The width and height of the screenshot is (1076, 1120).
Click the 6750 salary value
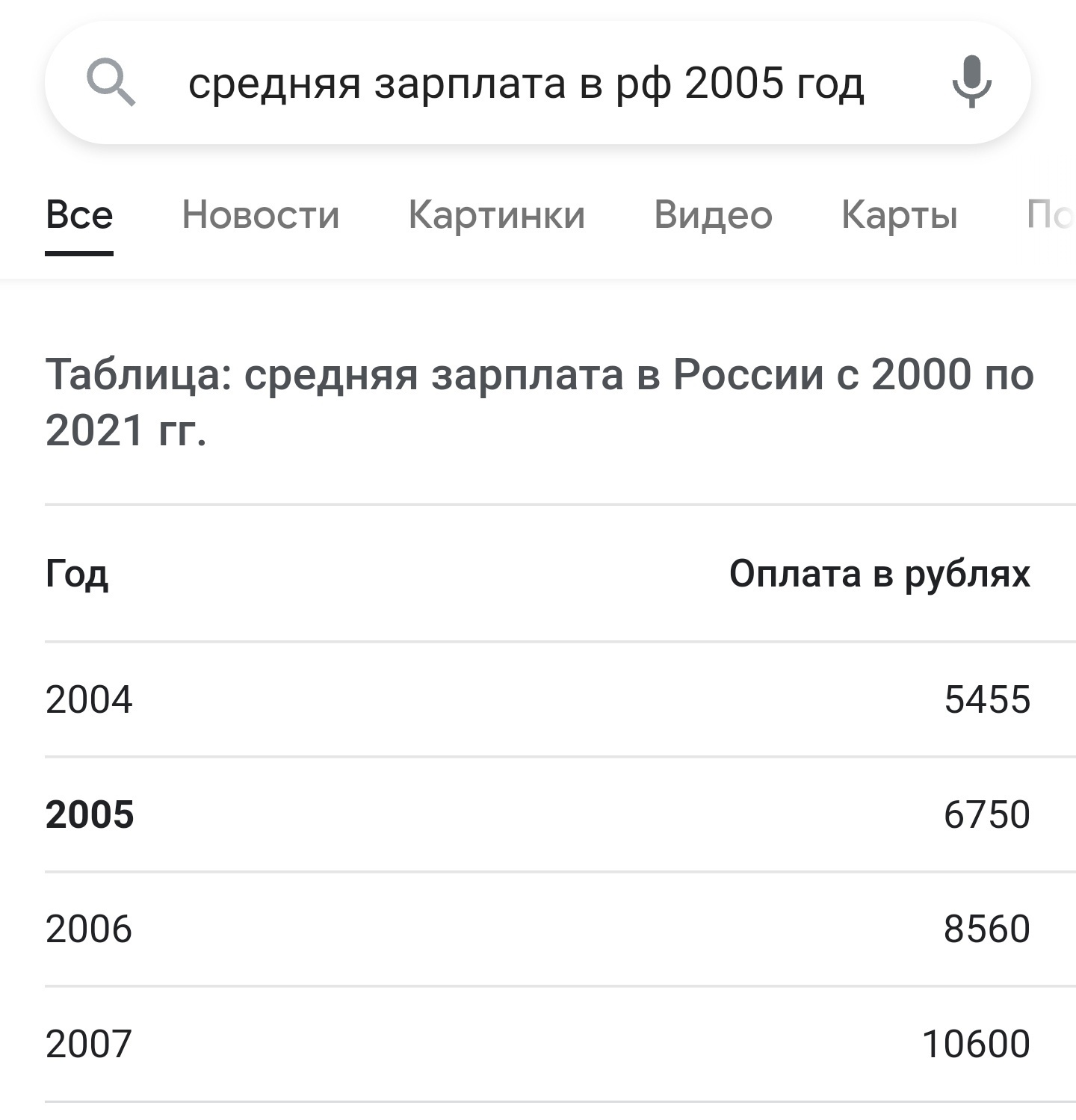tap(986, 814)
